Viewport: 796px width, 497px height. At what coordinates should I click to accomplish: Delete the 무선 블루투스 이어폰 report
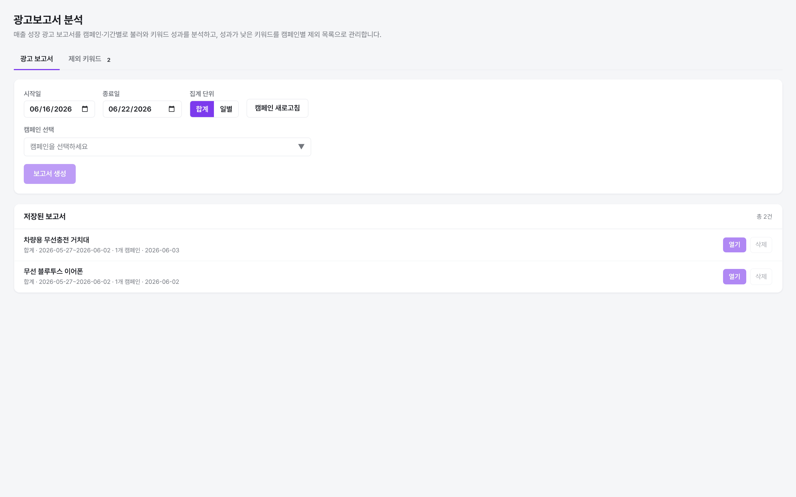[x=761, y=276]
